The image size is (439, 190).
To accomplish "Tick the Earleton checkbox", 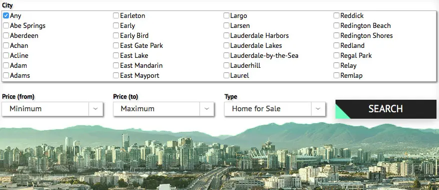I will (x=116, y=15).
